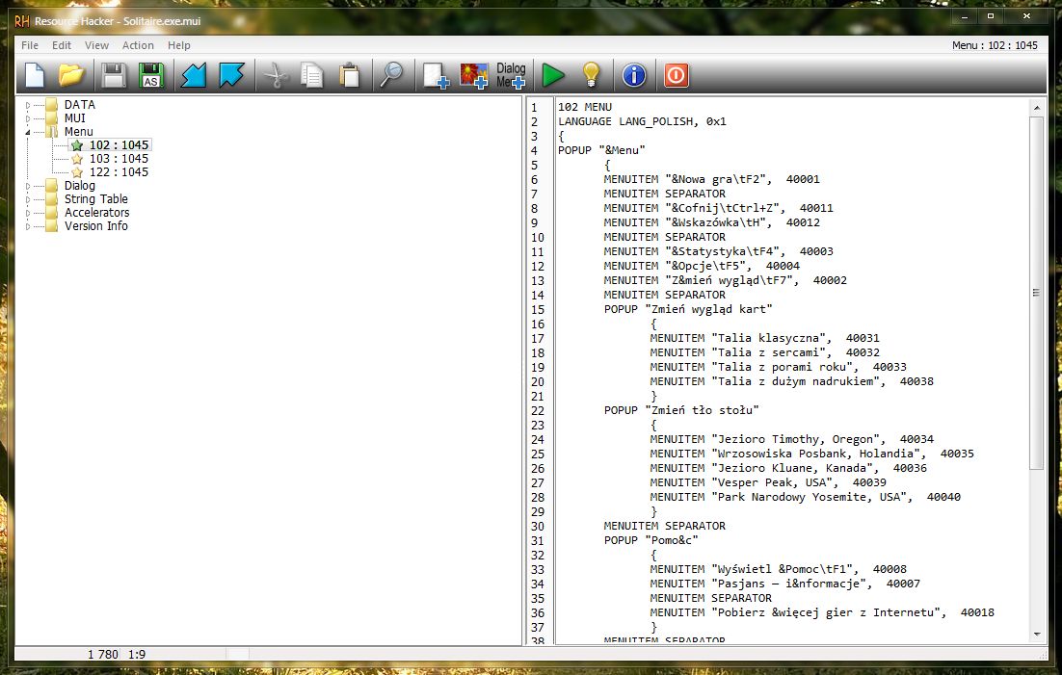Click the blue info icon
The image size is (1062, 675).
pyautogui.click(x=634, y=75)
